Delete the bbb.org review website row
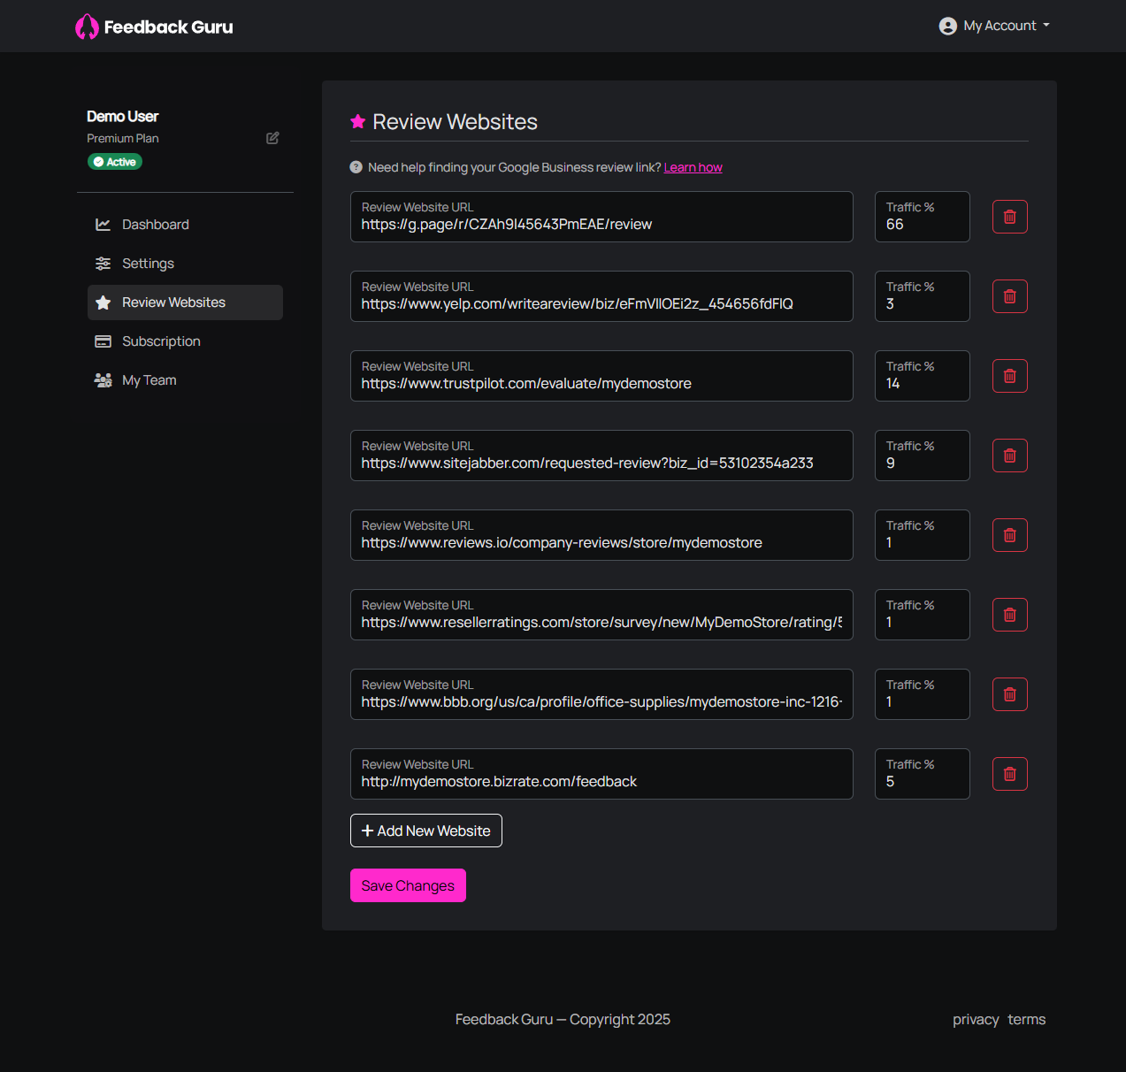The height and width of the screenshot is (1072, 1126). 1010,694
